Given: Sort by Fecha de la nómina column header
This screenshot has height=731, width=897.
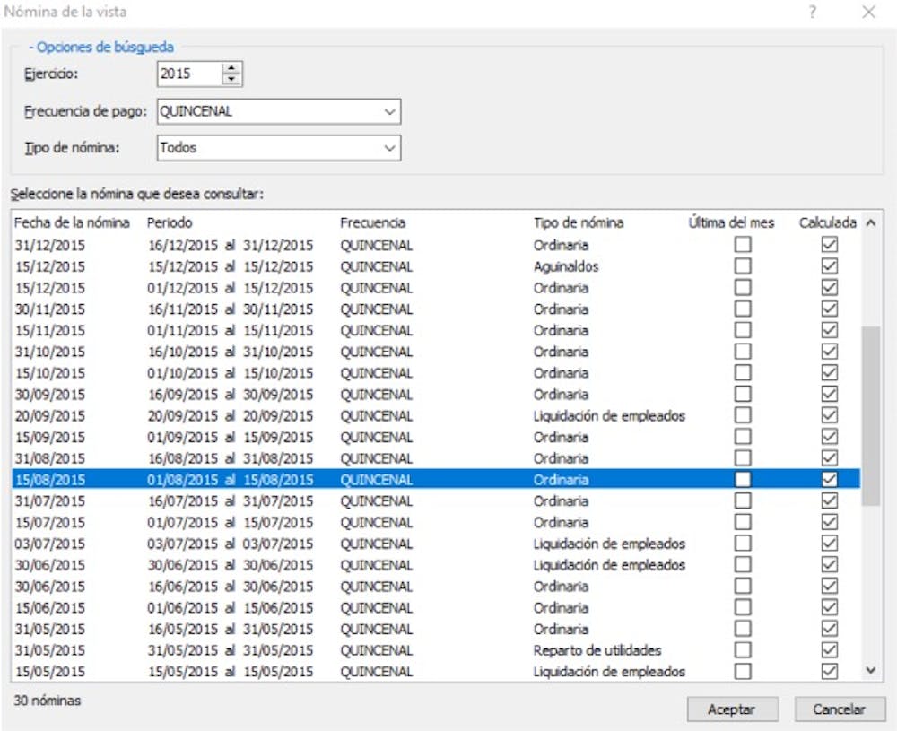Looking at the screenshot, I should pyautogui.click(x=72, y=222).
